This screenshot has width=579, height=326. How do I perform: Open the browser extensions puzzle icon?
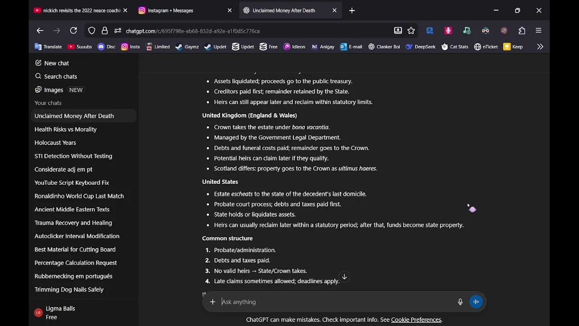[522, 31]
